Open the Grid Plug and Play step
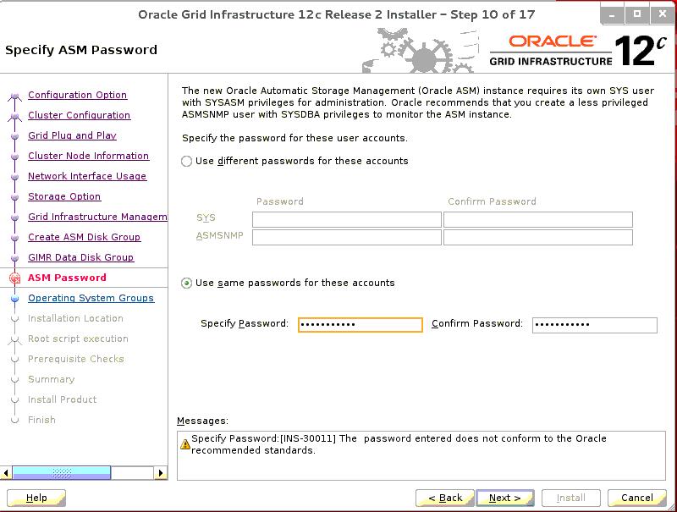The image size is (677, 512). point(72,135)
